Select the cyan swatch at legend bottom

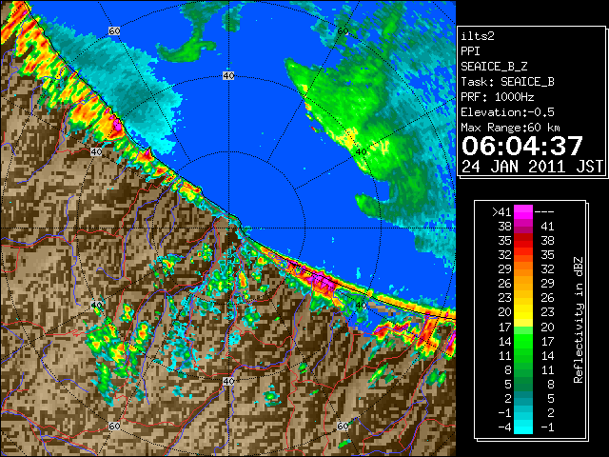522,427
